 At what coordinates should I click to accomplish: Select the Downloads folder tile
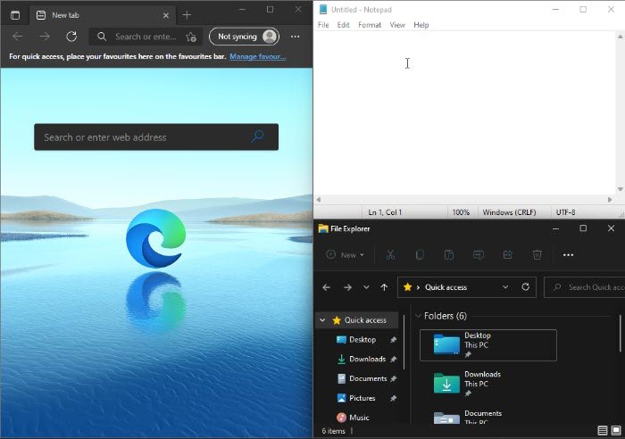(488, 384)
